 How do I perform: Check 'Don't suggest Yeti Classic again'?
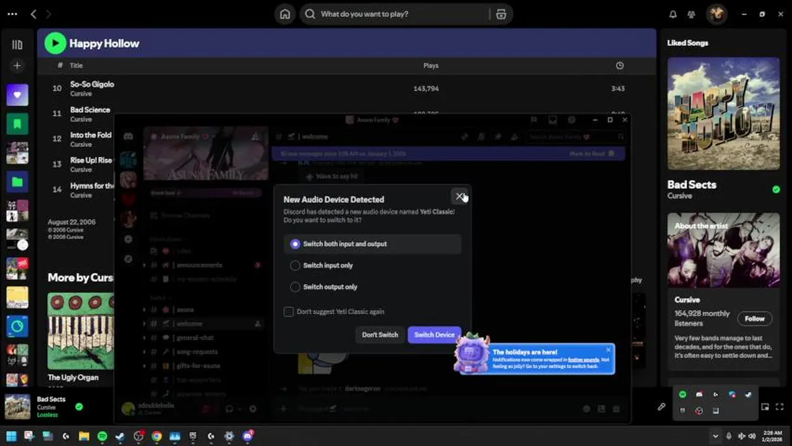pos(288,312)
